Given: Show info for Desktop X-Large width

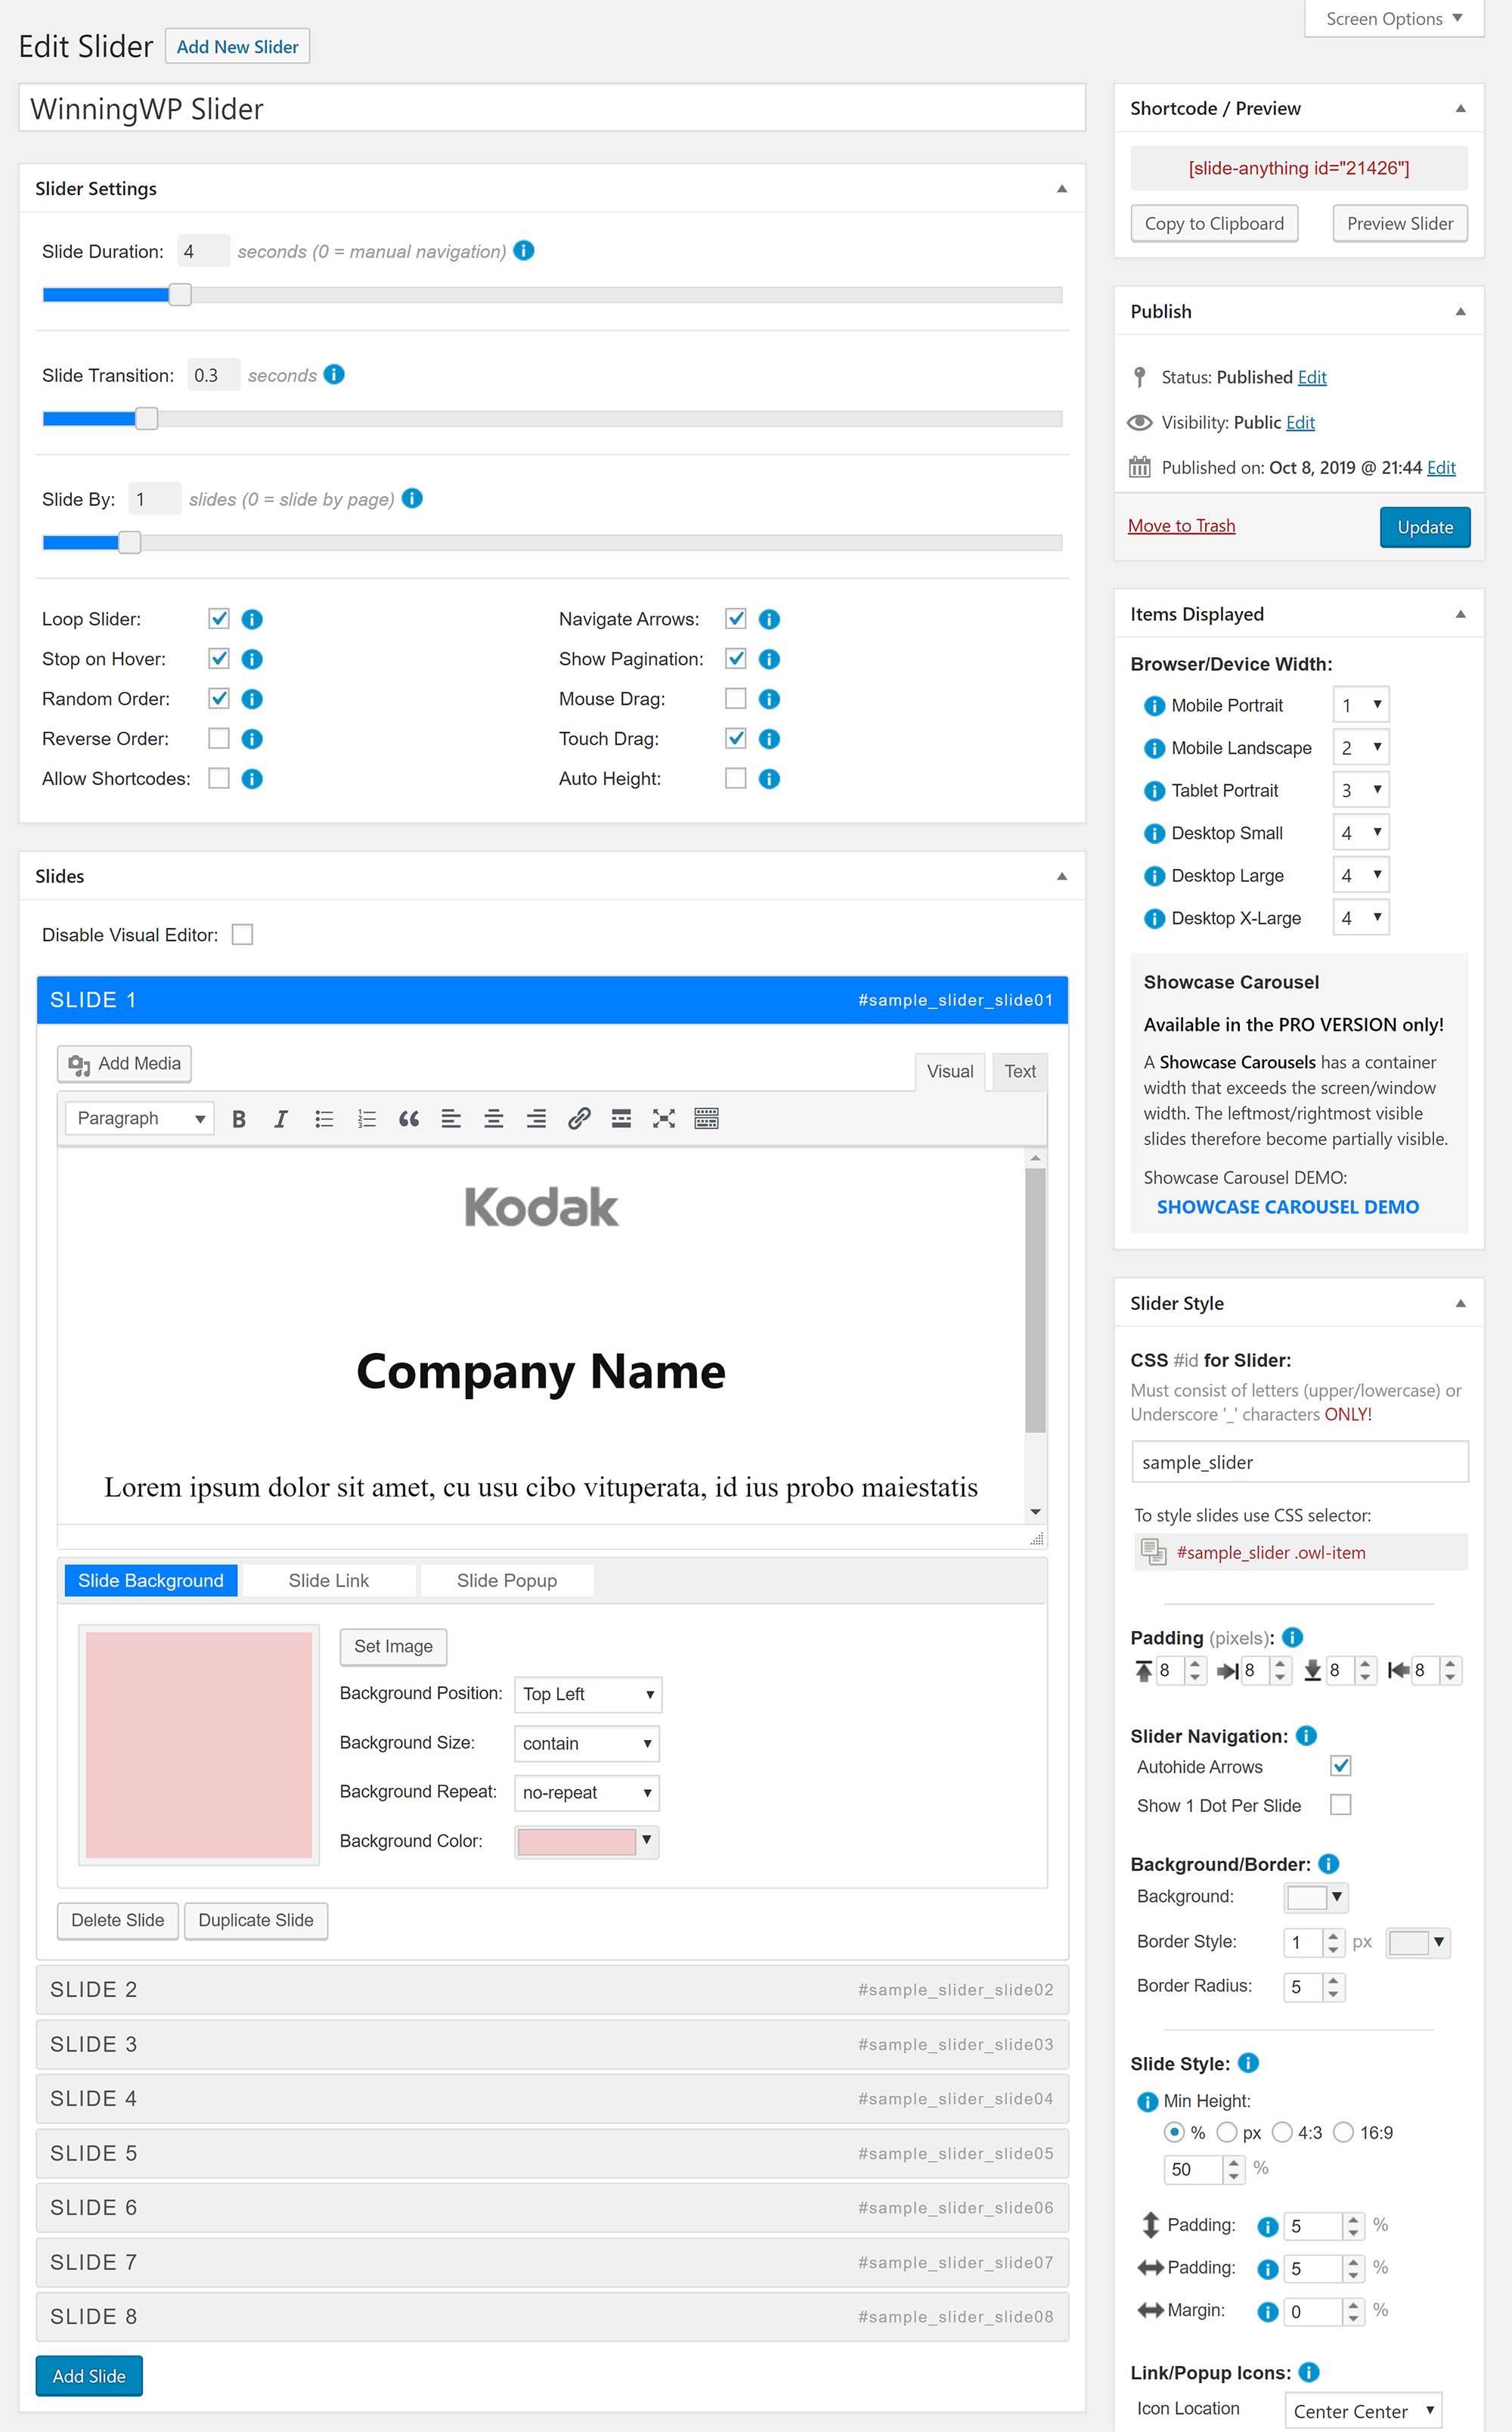Looking at the screenshot, I should [x=1154, y=919].
